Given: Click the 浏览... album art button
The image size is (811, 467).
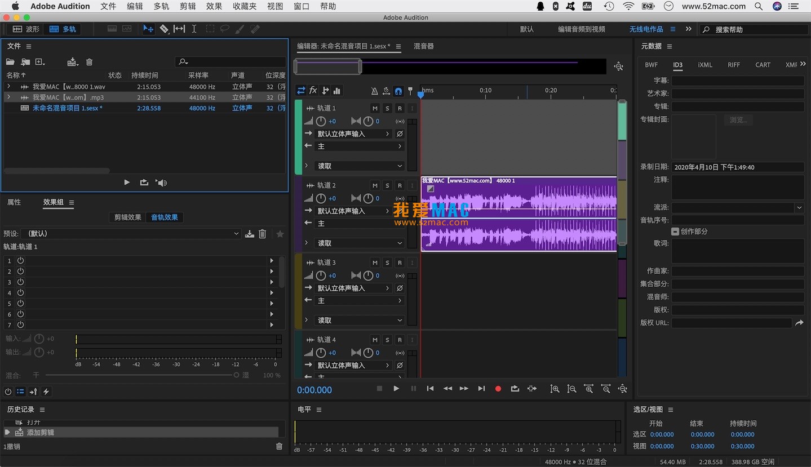Looking at the screenshot, I should tap(738, 120).
